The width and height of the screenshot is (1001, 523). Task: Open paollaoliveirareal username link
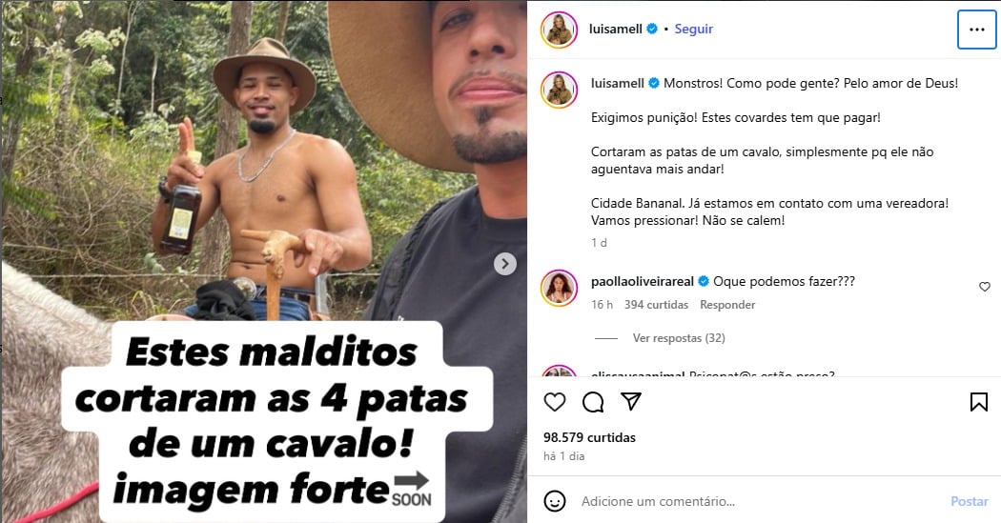(x=643, y=281)
